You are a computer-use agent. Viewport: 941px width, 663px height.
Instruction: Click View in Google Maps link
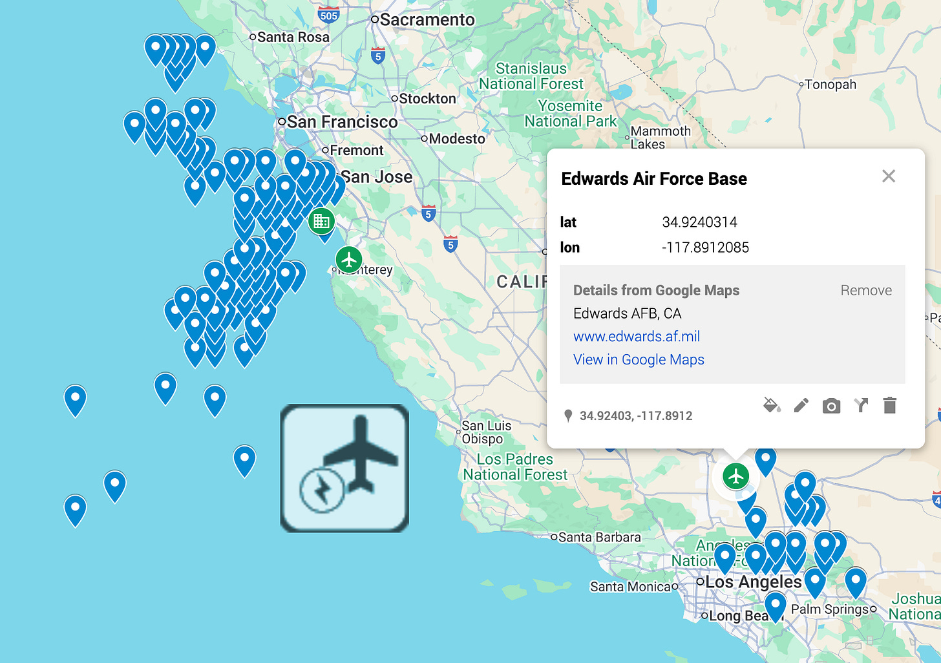point(639,360)
